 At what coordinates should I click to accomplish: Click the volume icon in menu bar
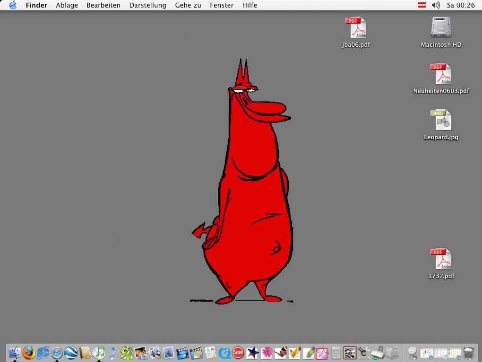pyautogui.click(x=436, y=5)
